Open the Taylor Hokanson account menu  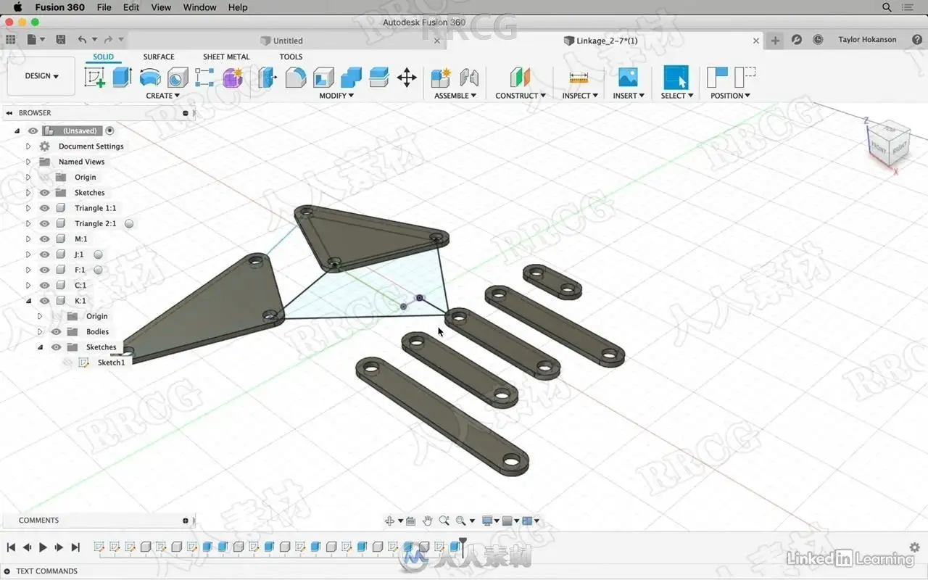[x=867, y=40]
